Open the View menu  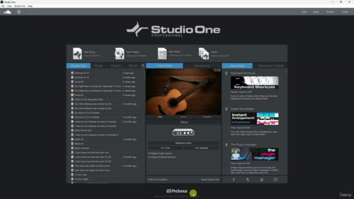pos(9,6)
